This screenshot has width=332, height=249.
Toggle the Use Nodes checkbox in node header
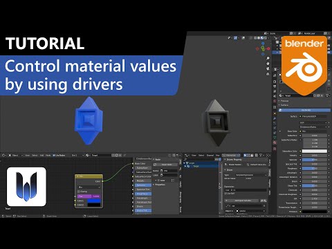tap(54, 156)
